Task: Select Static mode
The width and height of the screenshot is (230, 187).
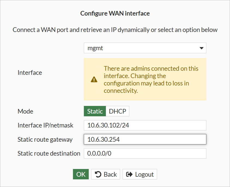Action: point(95,111)
